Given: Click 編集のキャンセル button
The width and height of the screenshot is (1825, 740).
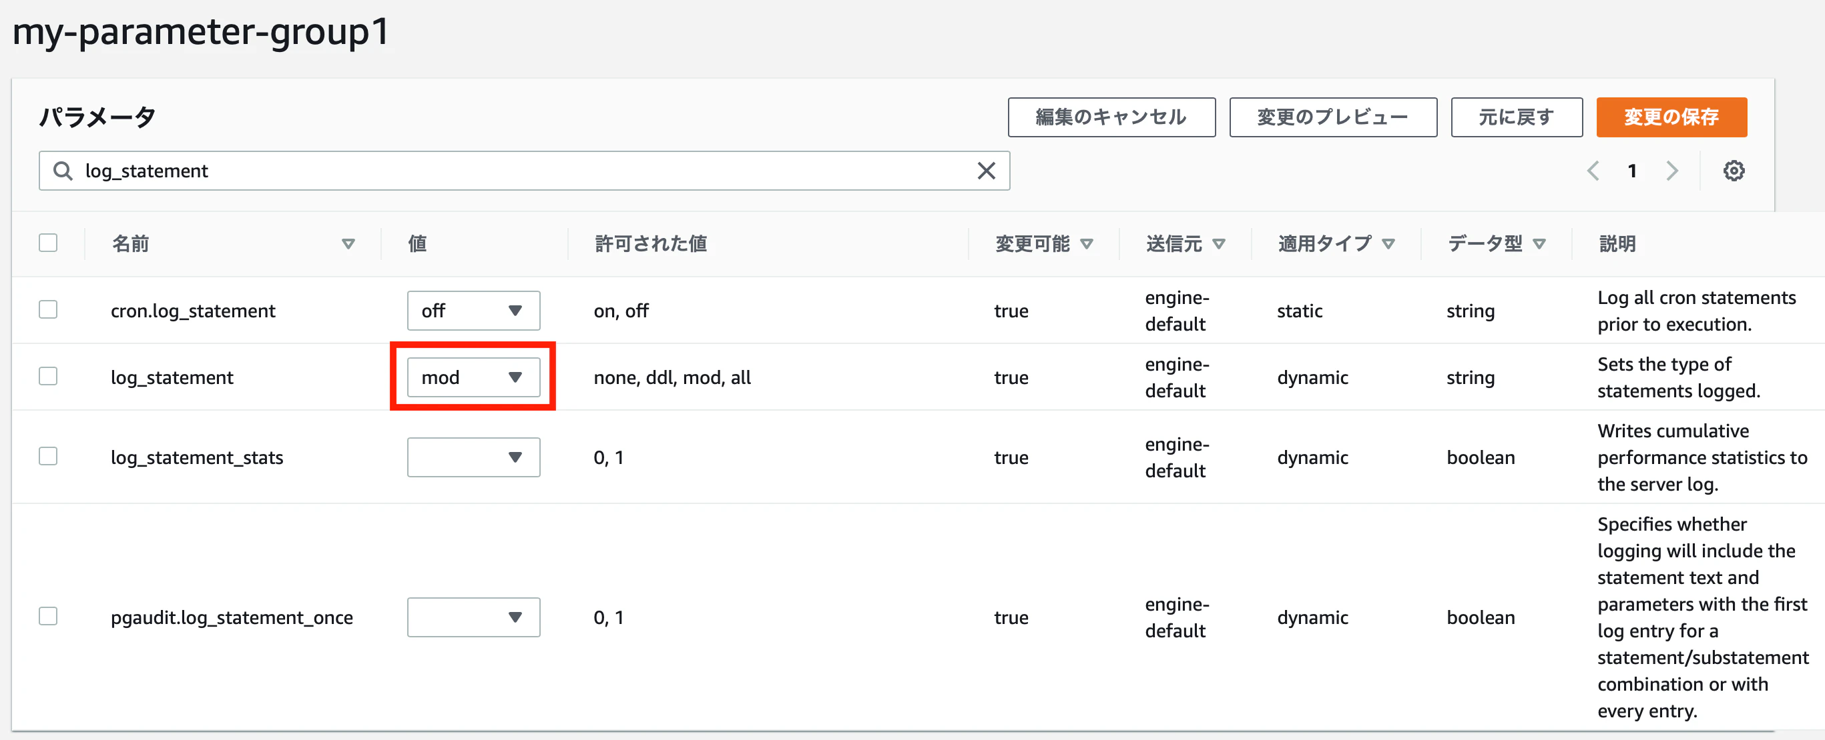Looking at the screenshot, I should [1111, 117].
